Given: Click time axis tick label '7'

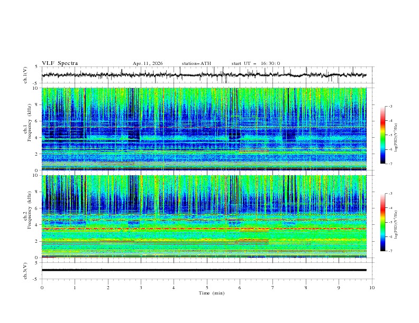Looking at the screenshot, I should (273, 288).
